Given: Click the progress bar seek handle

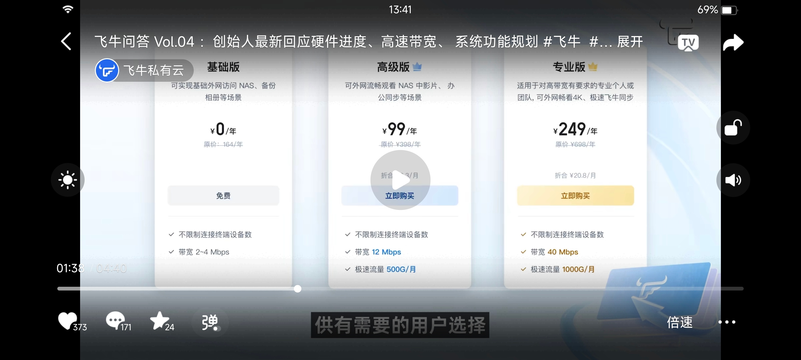Looking at the screenshot, I should point(298,289).
